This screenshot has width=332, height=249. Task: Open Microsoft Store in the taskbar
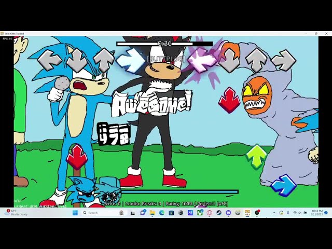coord(171,213)
